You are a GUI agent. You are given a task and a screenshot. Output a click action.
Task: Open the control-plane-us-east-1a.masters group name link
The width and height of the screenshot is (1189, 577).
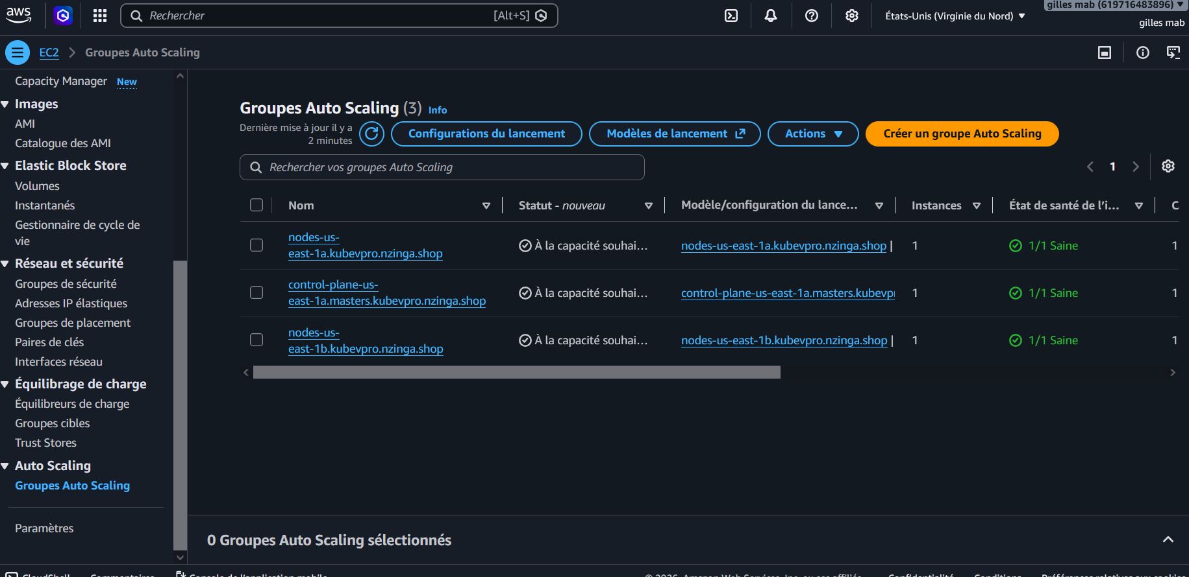[x=387, y=293]
